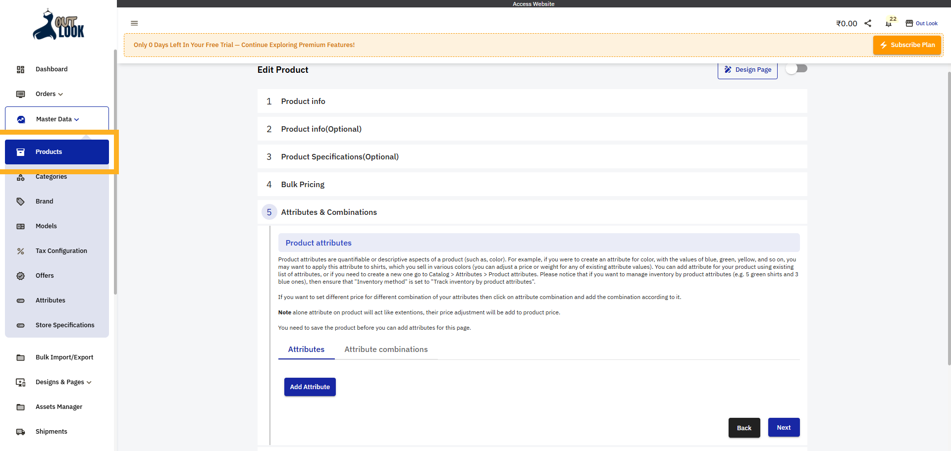Open Products menu item
The width and height of the screenshot is (951, 451).
click(x=57, y=152)
